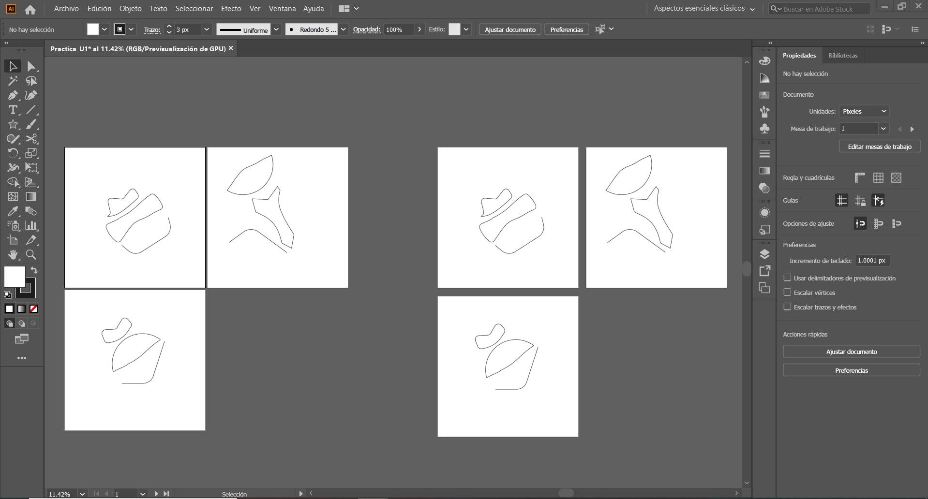Open the Color panel palette icon
The width and height of the screenshot is (928, 499).
click(x=764, y=61)
